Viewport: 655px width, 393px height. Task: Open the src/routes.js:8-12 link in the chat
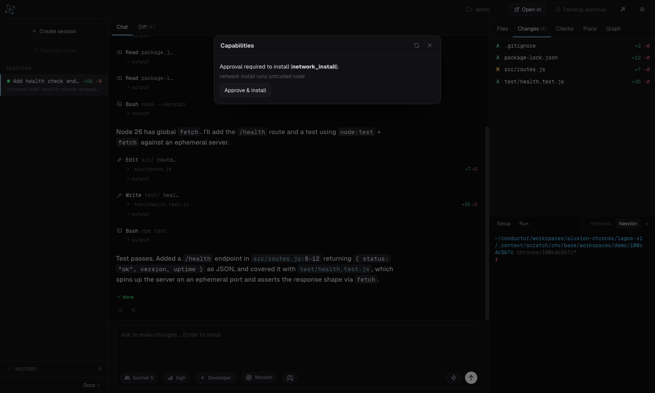pyautogui.click(x=286, y=259)
